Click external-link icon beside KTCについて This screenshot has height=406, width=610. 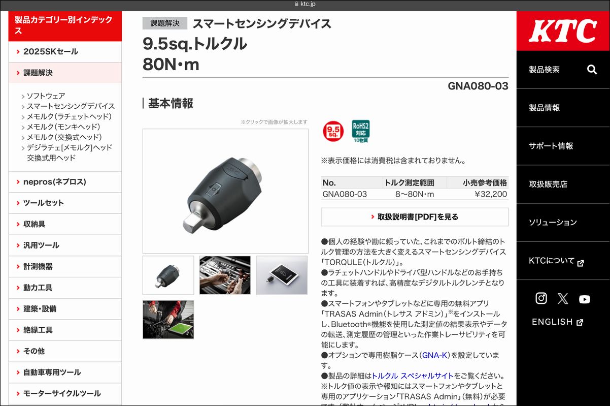point(581,263)
